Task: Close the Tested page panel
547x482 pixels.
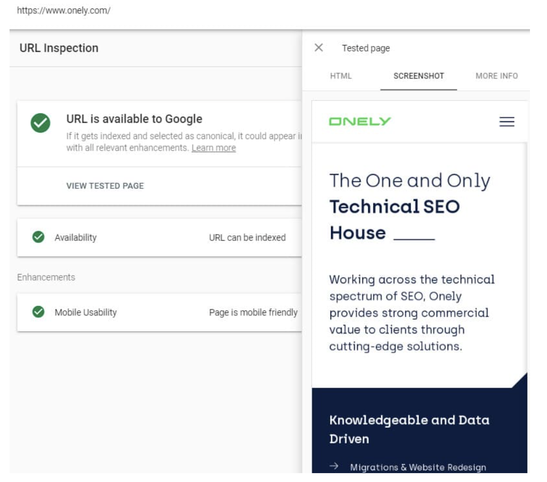Action: (318, 47)
